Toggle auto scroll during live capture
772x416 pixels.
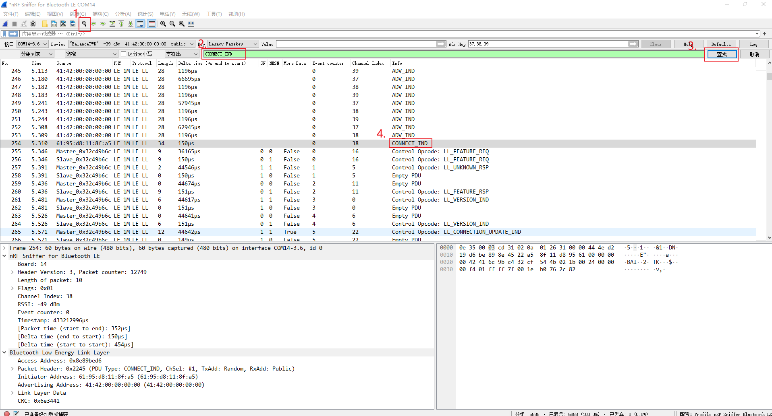point(140,24)
